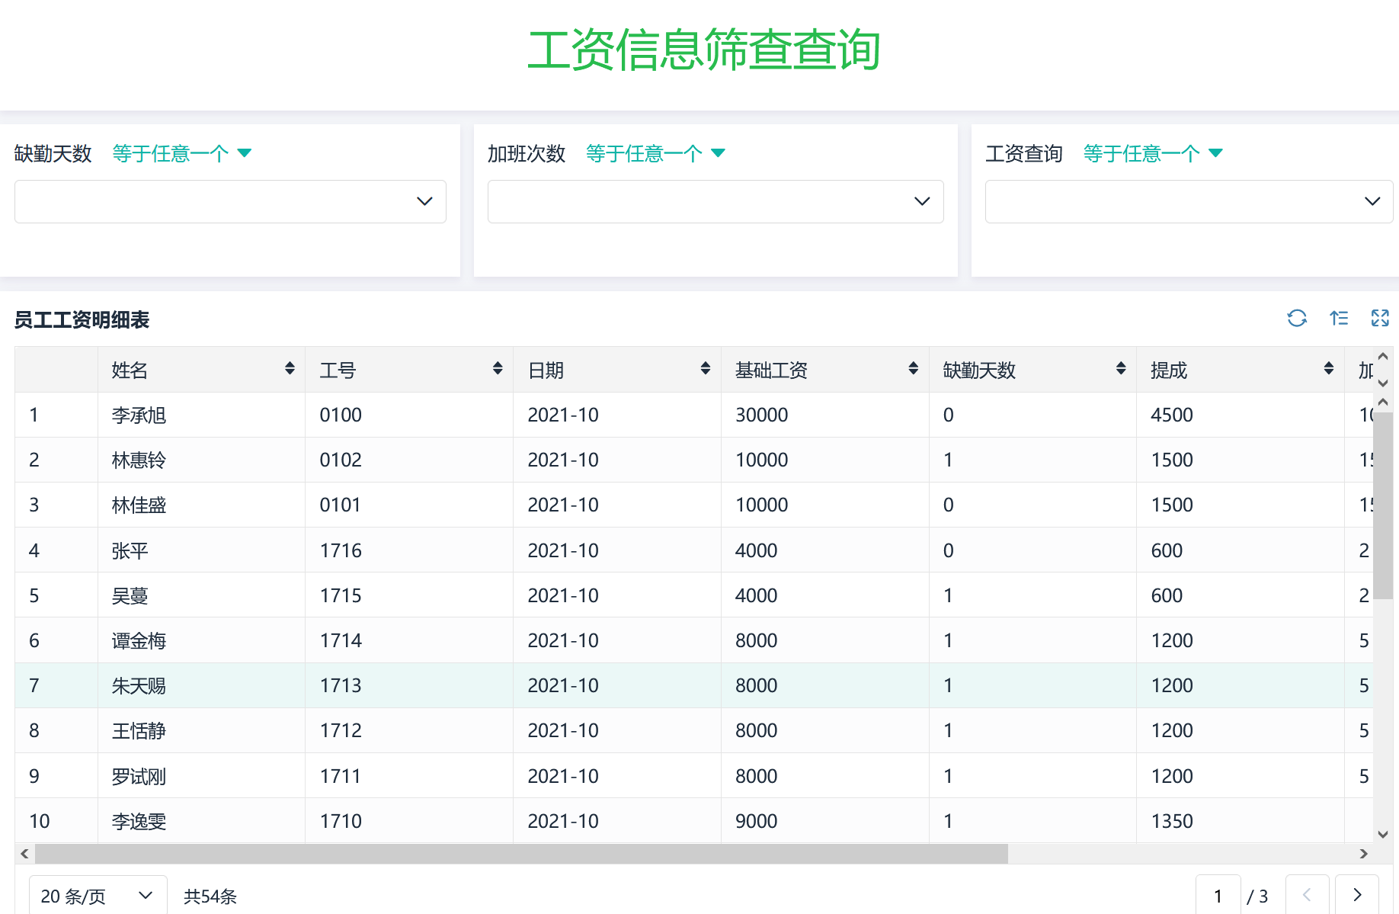Image resolution: width=1399 pixels, height=914 pixels.
Task: Open the 20 条/页 page size selector
Action: click(97, 896)
